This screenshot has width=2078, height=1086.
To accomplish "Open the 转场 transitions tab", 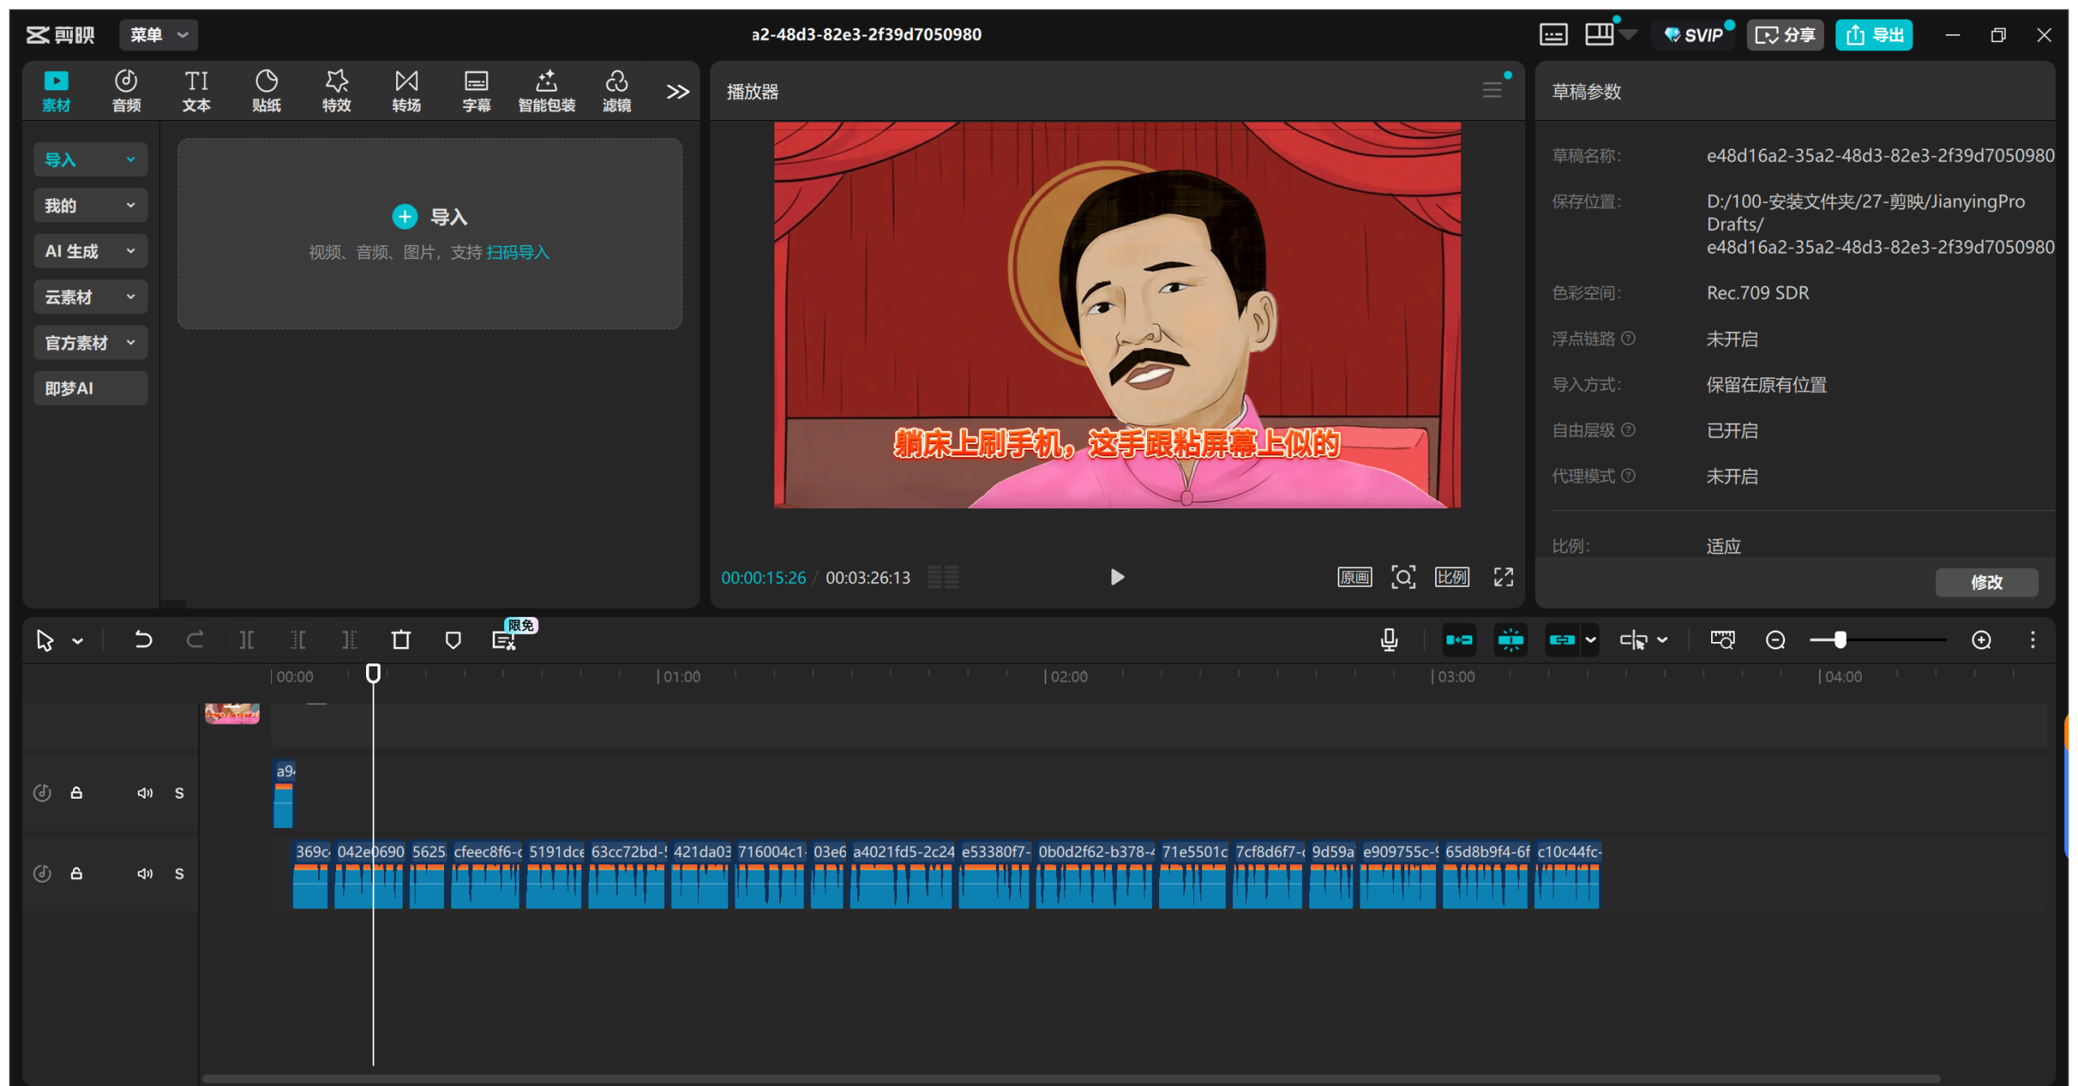I will [x=406, y=90].
